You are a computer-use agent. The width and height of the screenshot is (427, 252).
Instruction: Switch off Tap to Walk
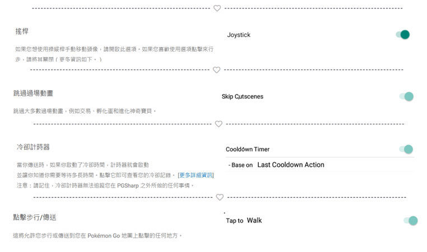pyautogui.click(x=411, y=221)
